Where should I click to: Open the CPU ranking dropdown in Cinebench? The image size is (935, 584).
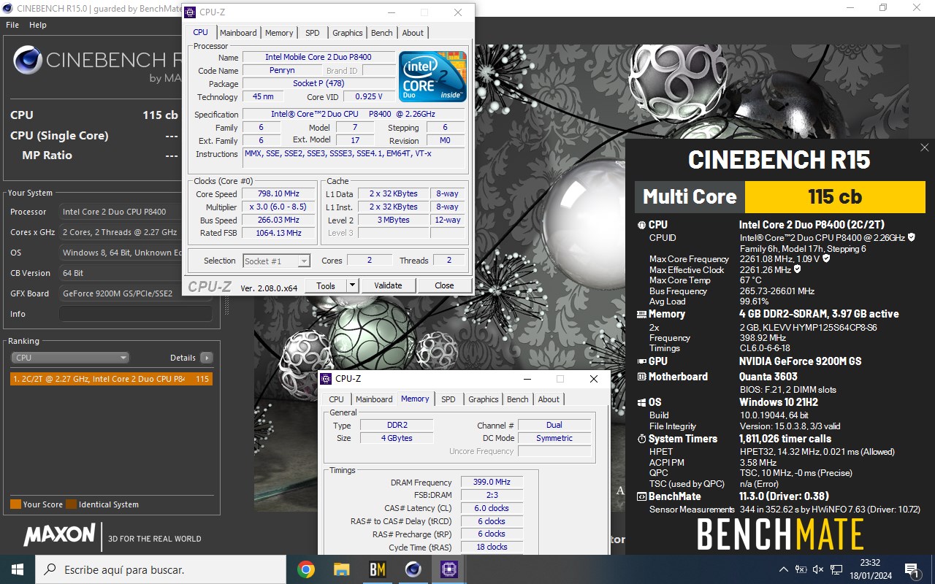tap(70, 358)
